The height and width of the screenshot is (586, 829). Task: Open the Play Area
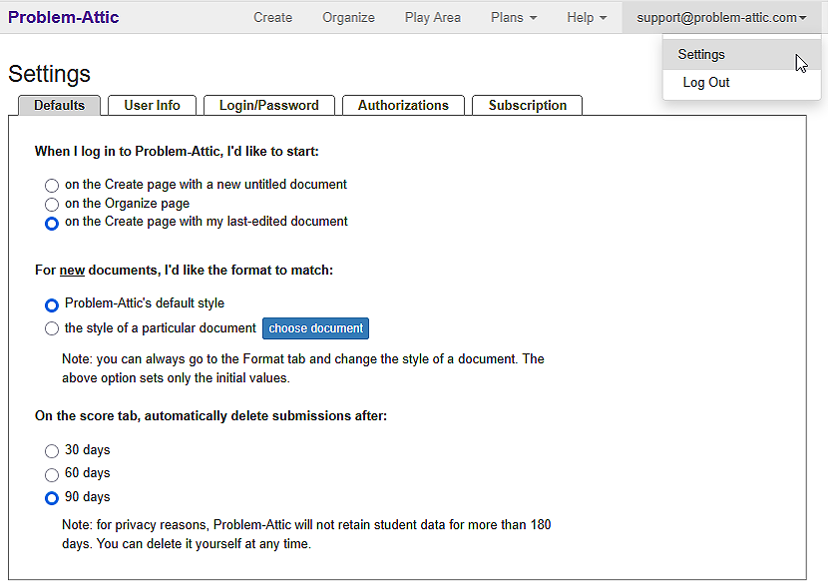tap(433, 17)
